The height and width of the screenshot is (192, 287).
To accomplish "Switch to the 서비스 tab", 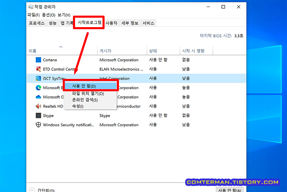I will point(148,23).
